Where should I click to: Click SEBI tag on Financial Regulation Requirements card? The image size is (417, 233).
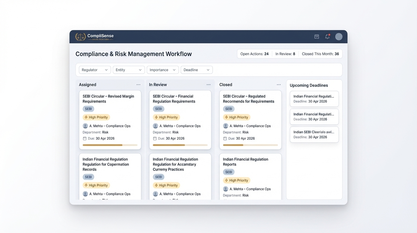[x=158, y=109]
